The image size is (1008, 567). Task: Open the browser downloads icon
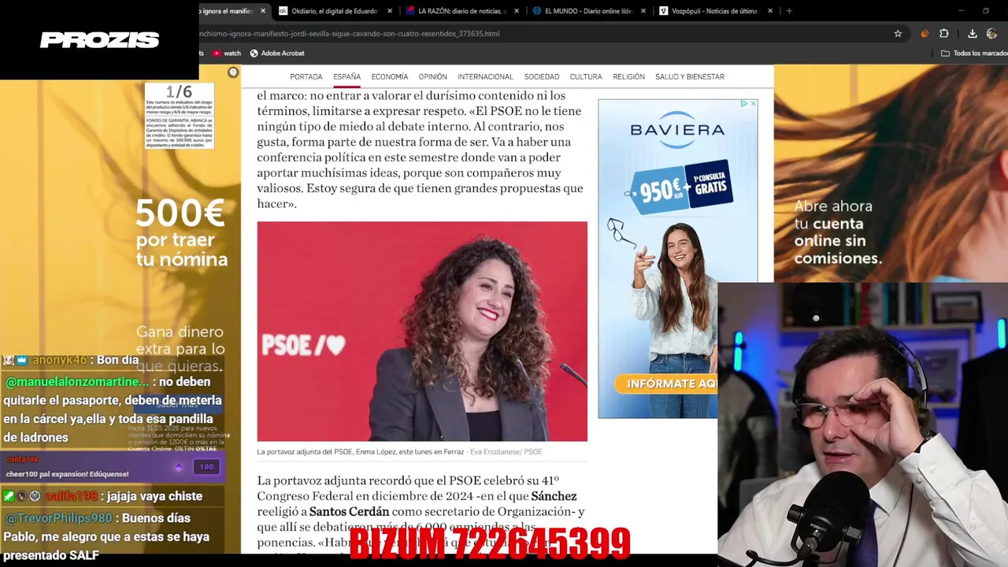[973, 34]
